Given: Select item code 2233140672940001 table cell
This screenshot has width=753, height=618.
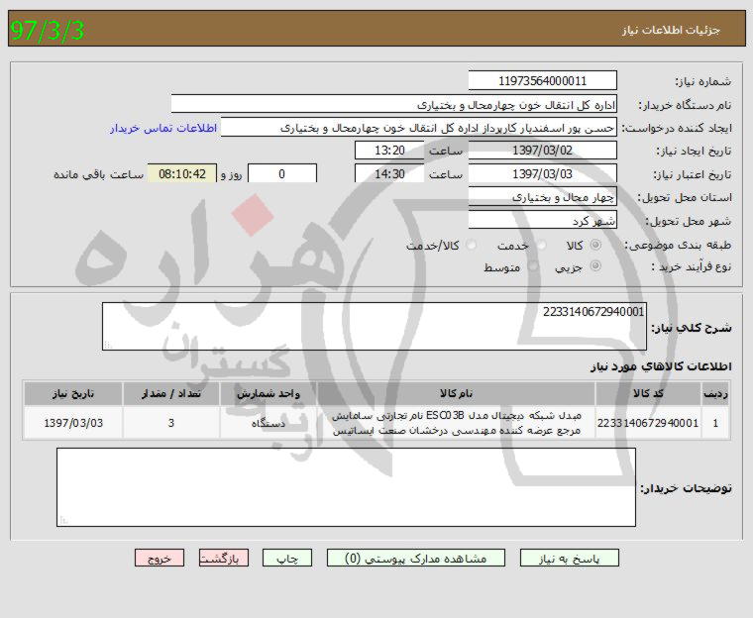Looking at the screenshot, I should pos(648,423).
